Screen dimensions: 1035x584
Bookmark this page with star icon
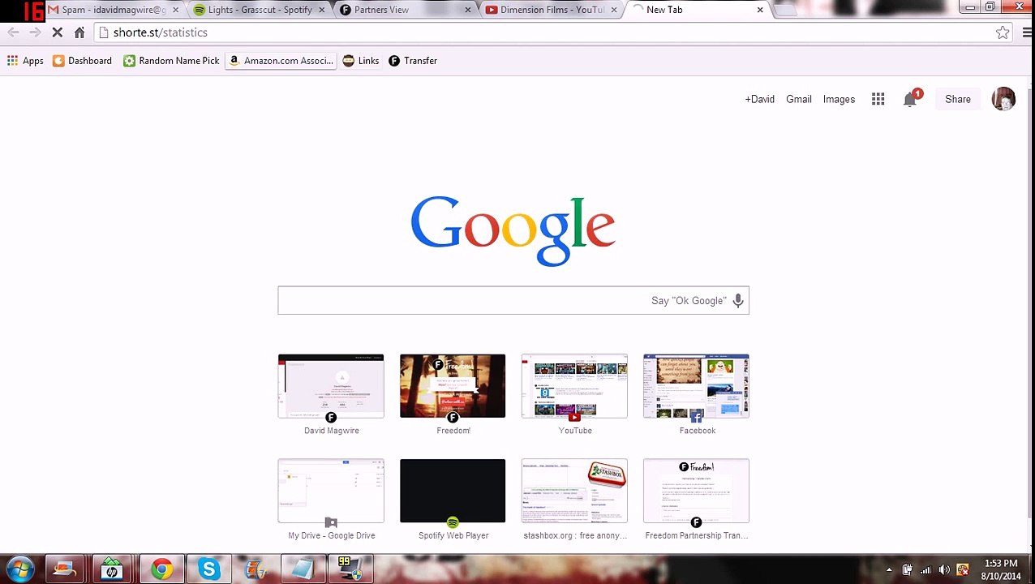coord(1003,32)
